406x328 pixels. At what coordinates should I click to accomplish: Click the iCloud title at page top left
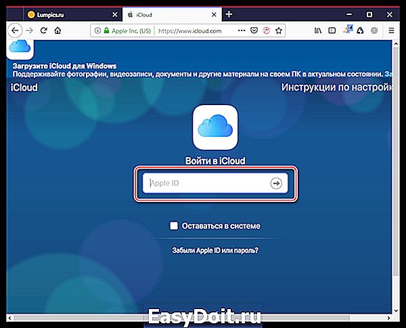point(24,87)
